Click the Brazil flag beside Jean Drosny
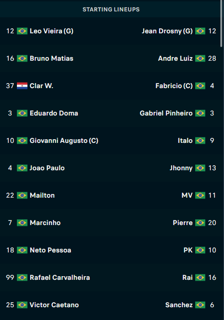Viewport: 224px width, 320px height. (x=200, y=31)
